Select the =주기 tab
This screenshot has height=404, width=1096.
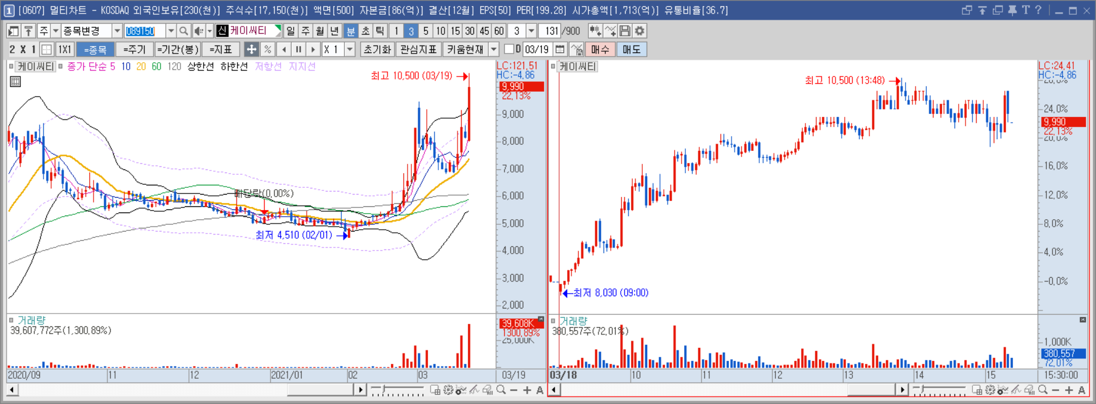pyautogui.click(x=134, y=49)
